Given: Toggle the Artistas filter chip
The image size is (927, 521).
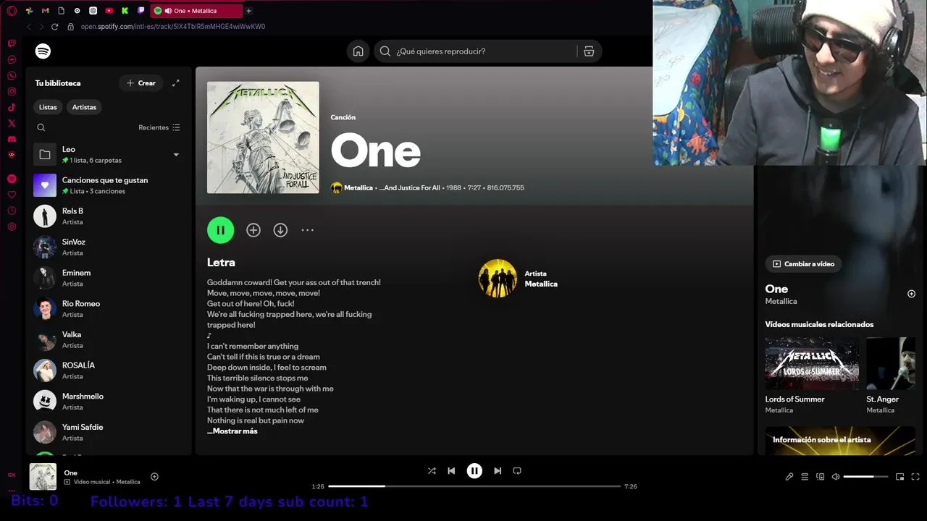Looking at the screenshot, I should coord(84,107).
